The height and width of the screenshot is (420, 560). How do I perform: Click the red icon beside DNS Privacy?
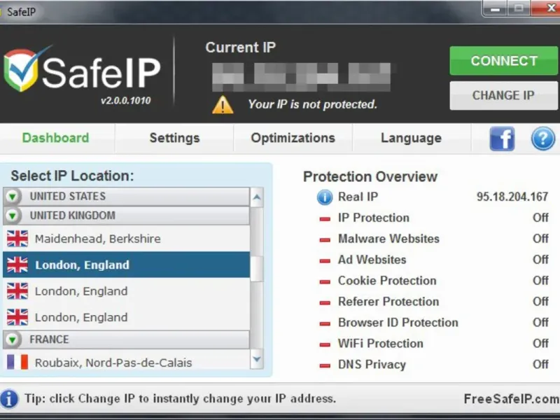click(325, 365)
